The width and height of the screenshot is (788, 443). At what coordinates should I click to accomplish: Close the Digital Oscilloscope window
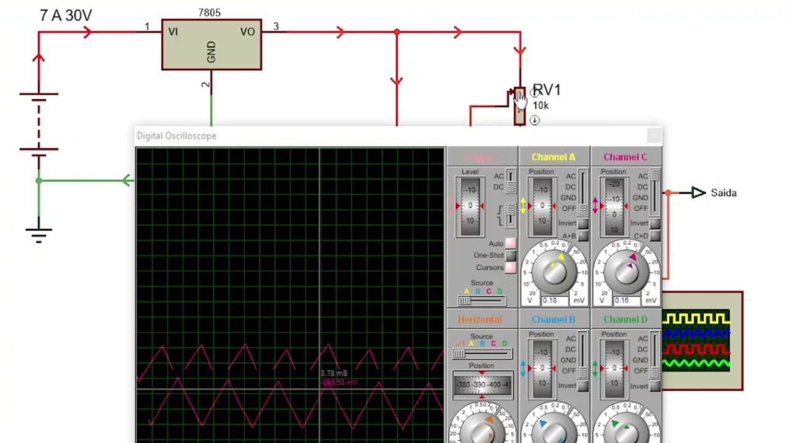[654, 135]
